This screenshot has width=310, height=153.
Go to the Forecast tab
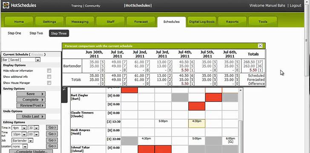tap(141, 22)
